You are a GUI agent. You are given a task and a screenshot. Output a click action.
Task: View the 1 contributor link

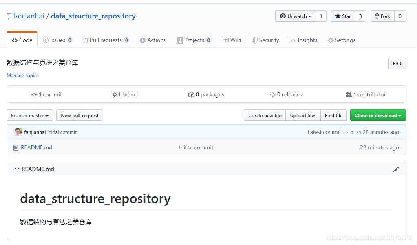(x=366, y=95)
